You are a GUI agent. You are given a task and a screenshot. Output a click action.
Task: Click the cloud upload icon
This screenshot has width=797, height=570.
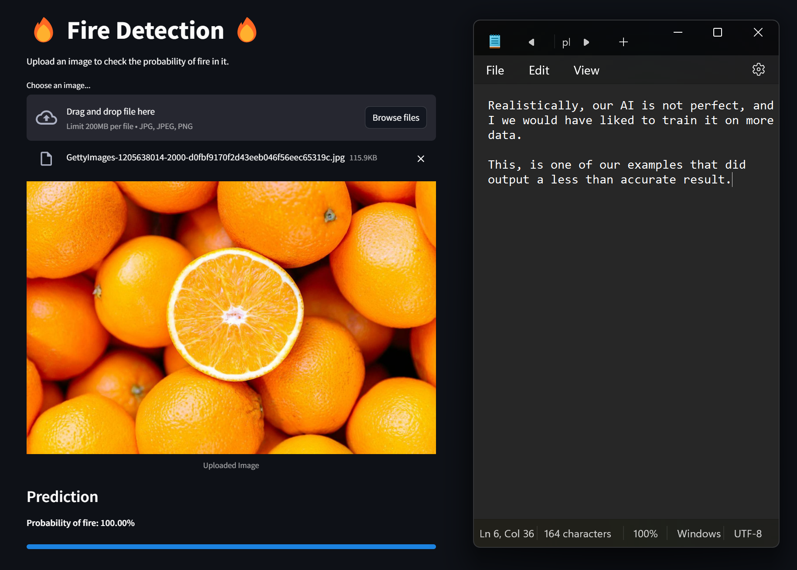pyautogui.click(x=46, y=118)
